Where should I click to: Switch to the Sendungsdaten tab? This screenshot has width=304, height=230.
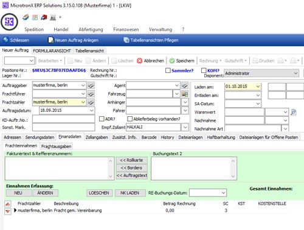point(40,138)
